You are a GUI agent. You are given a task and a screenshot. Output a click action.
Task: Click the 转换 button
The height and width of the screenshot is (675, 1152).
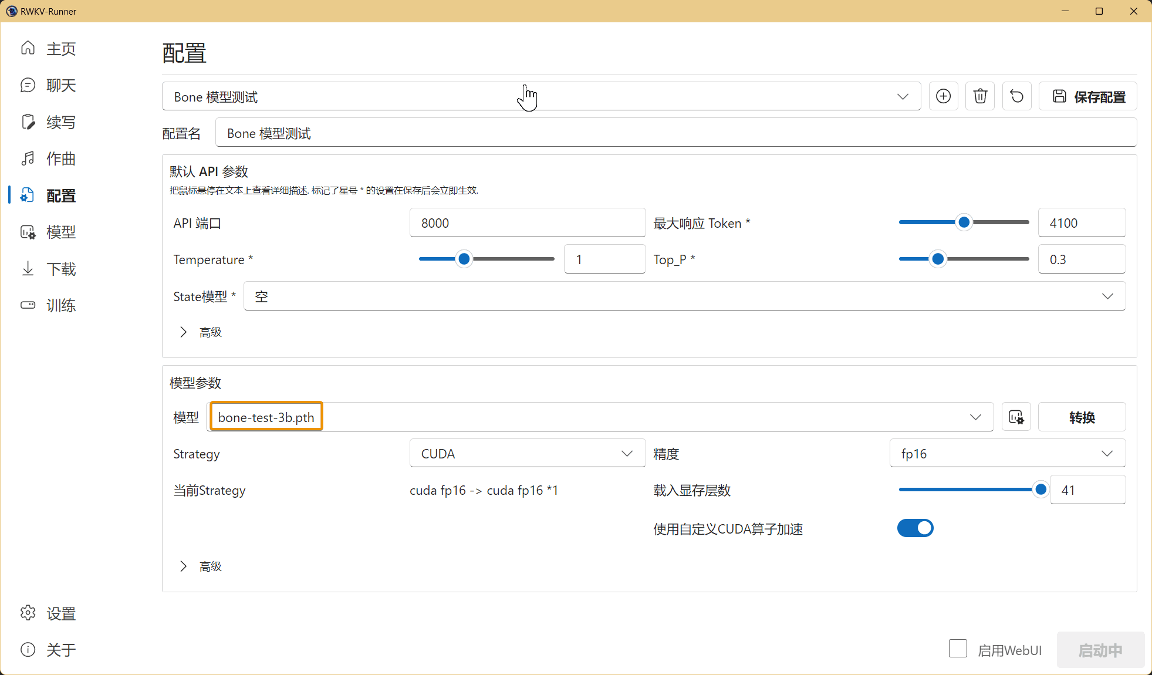[x=1082, y=417]
